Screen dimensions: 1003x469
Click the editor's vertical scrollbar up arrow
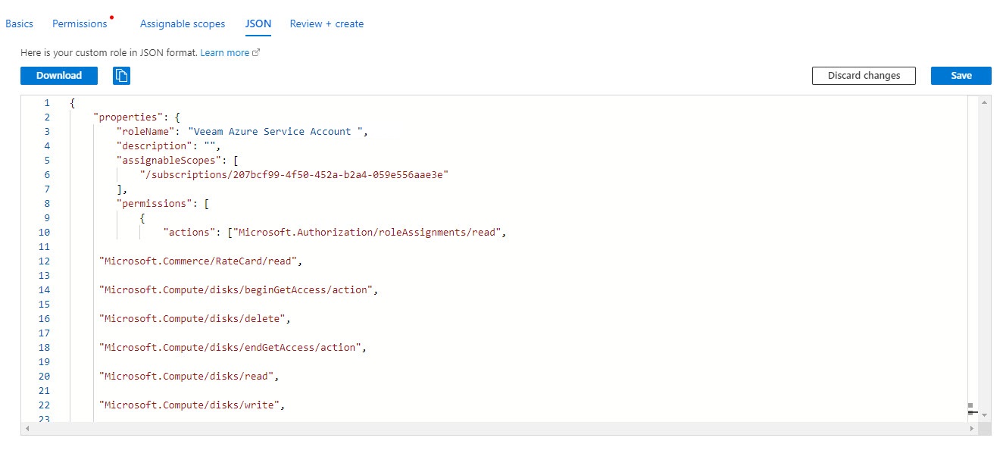click(x=984, y=102)
